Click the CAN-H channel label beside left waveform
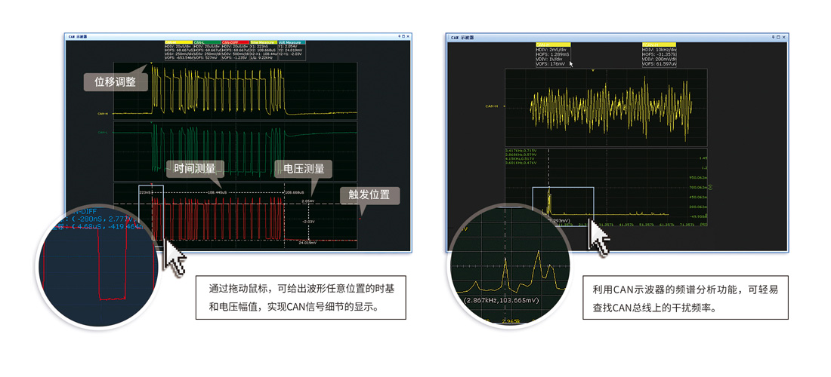 point(102,115)
